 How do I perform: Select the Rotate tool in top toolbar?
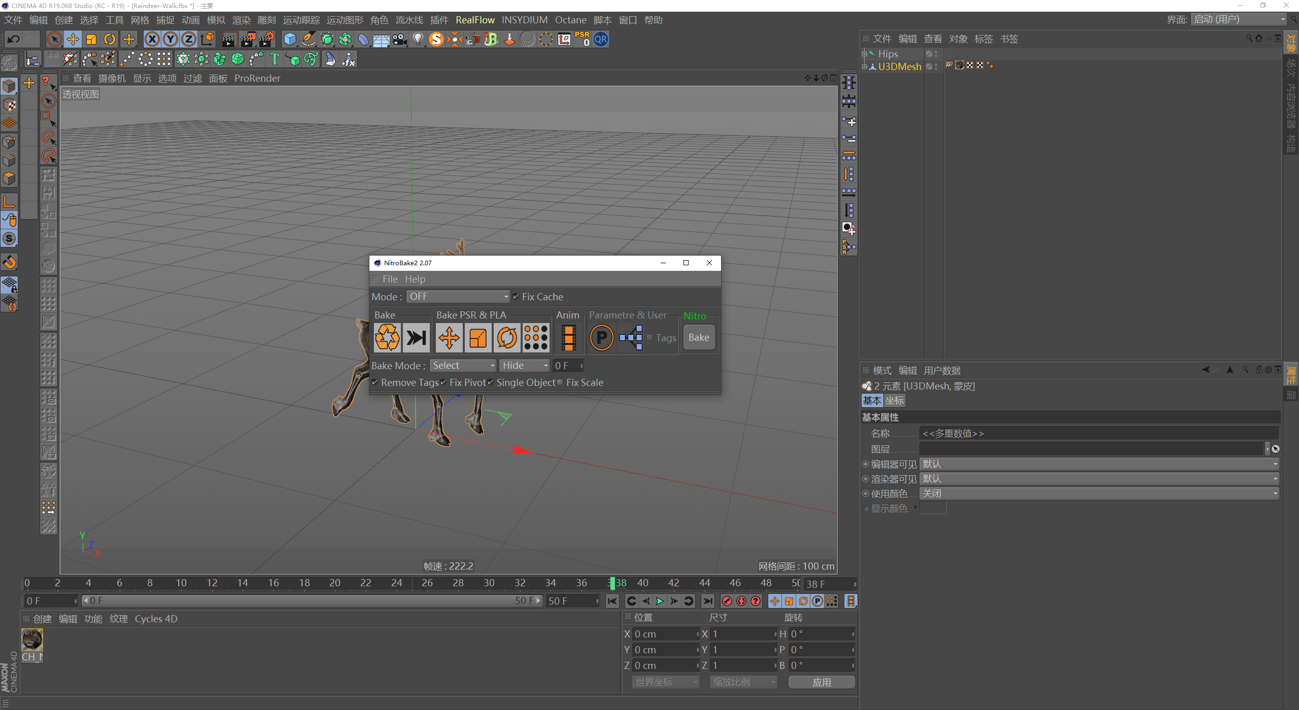110,39
